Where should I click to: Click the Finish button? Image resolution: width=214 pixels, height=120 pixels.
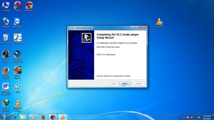coord(125,83)
